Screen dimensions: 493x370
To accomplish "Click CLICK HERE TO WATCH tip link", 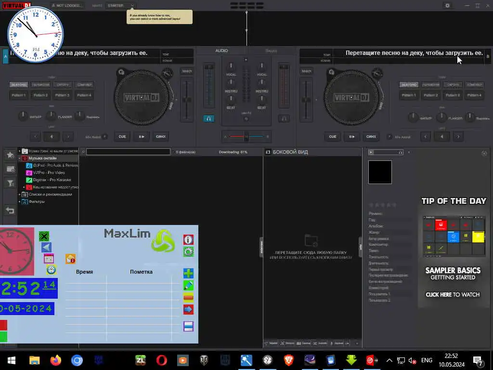I will tap(453, 295).
